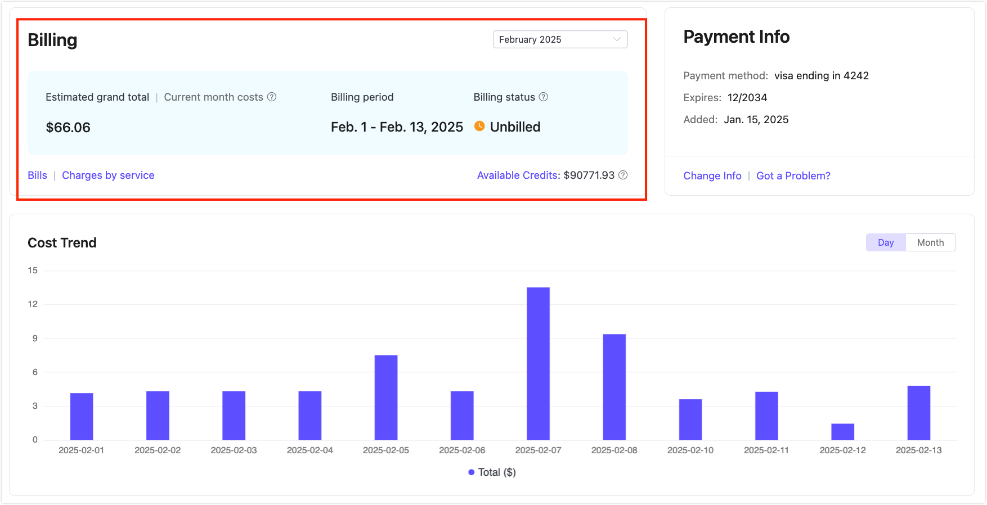
Task: Click the Billing status label
Action: pyautogui.click(x=504, y=97)
